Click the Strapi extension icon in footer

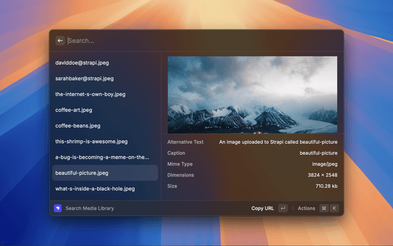(58, 208)
